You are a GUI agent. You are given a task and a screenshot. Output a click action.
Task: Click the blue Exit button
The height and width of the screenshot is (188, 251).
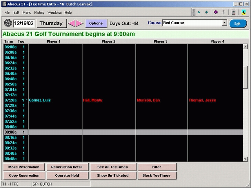click(238, 23)
